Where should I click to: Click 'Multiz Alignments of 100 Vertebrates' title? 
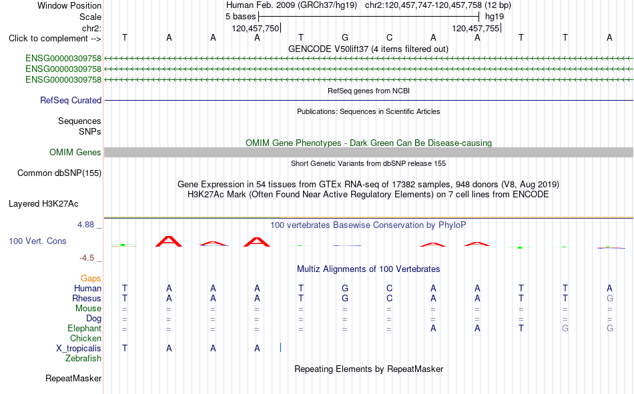click(368, 269)
